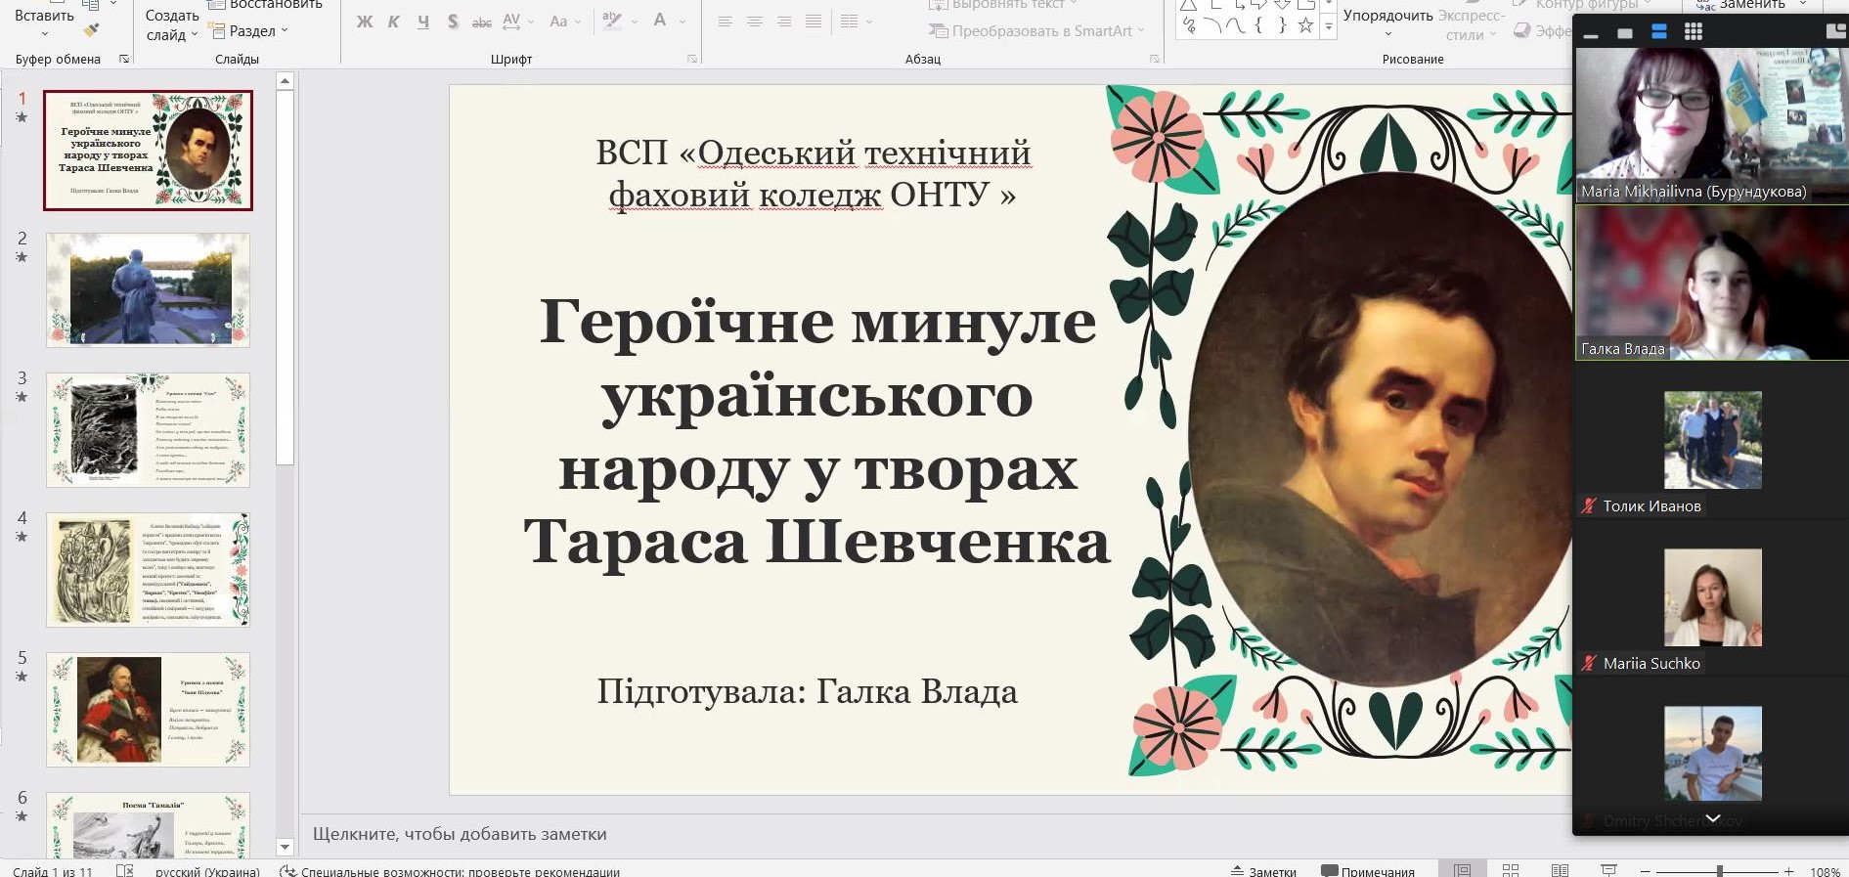Apply bold (Ж) formatting
The width and height of the screenshot is (1849, 877).
365,22
